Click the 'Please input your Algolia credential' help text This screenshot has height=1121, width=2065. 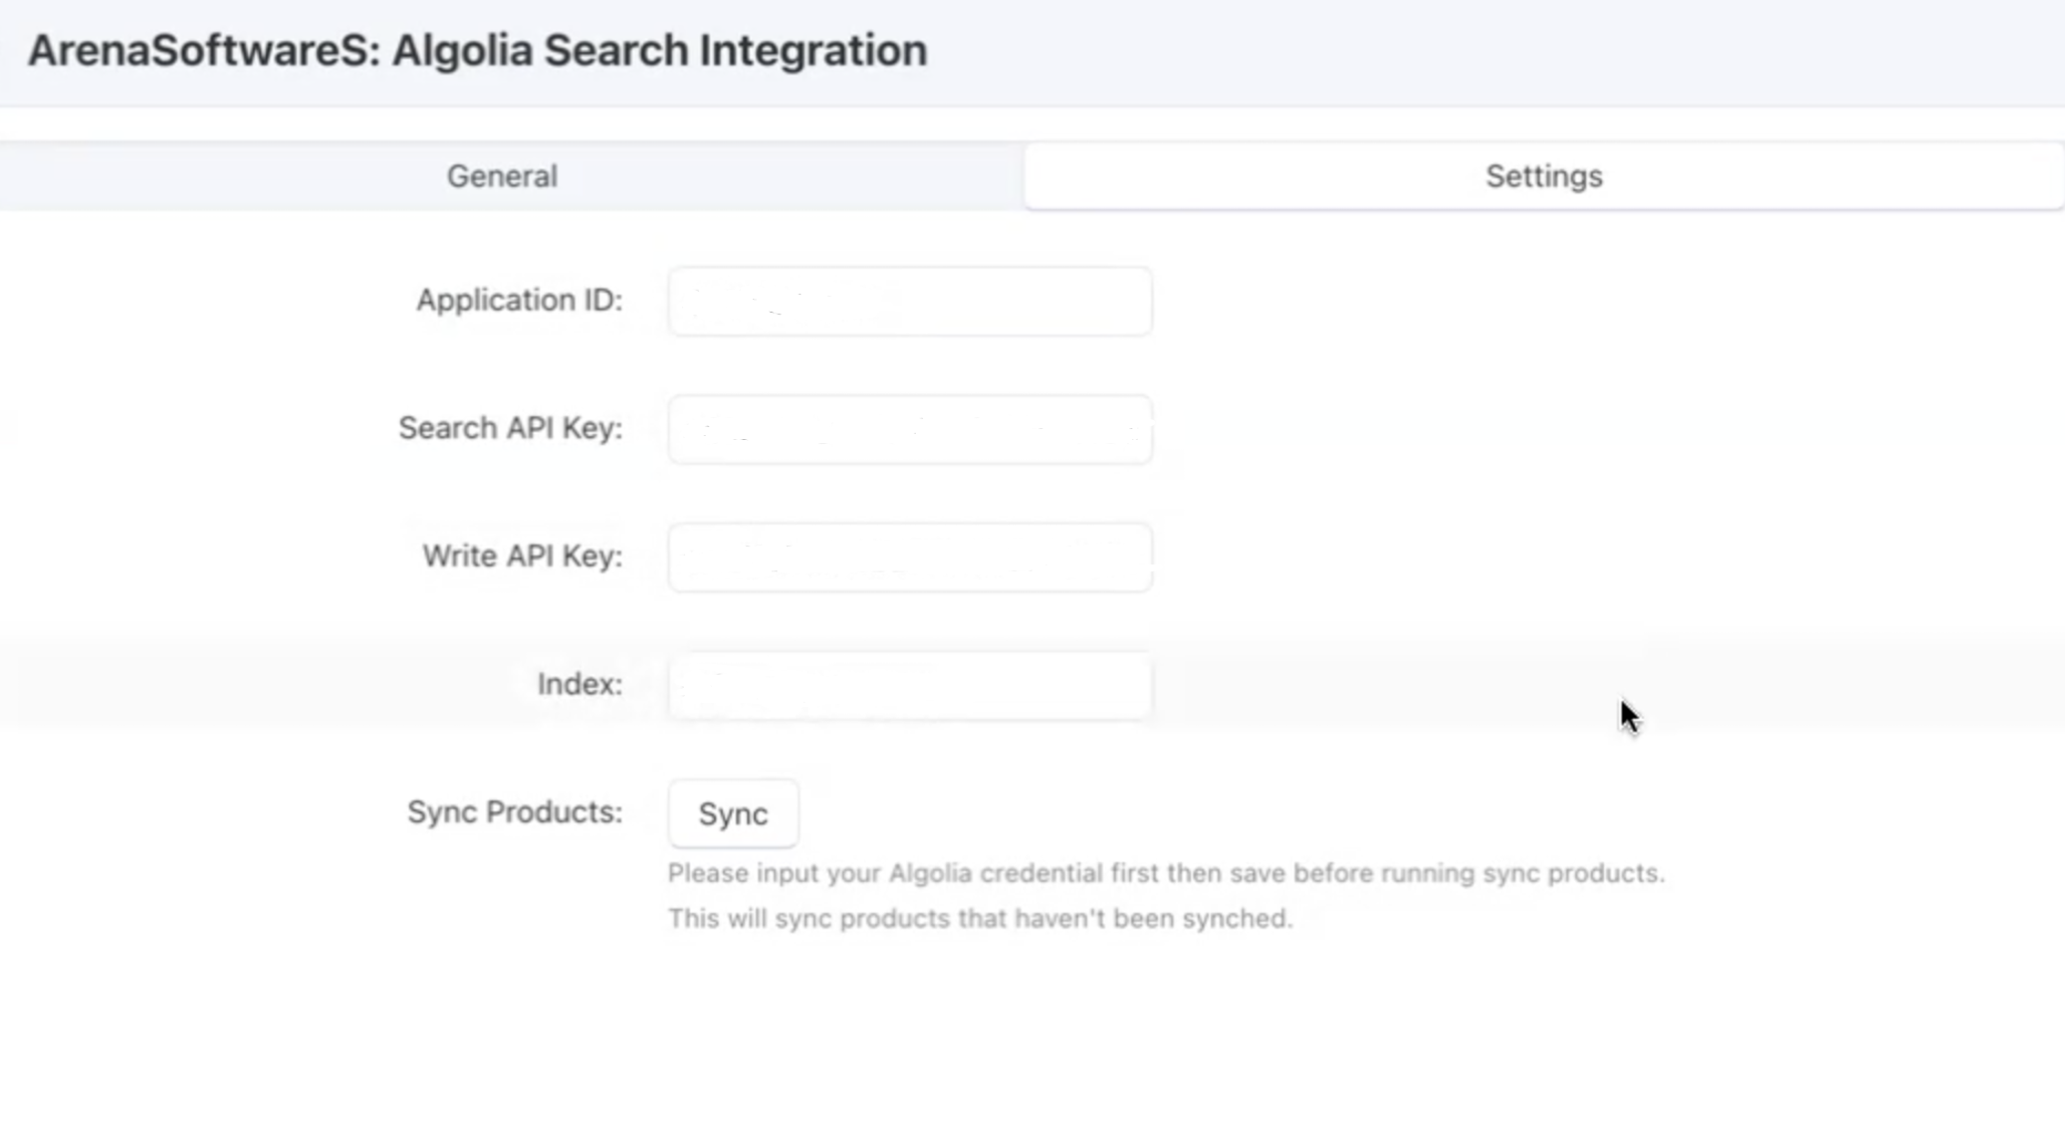[x=1166, y=873]
